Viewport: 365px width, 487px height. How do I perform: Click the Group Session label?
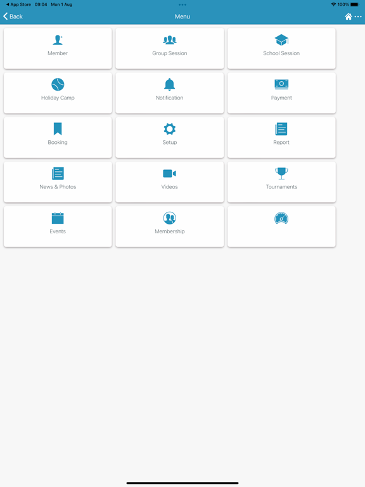click(x=169, y=53)
